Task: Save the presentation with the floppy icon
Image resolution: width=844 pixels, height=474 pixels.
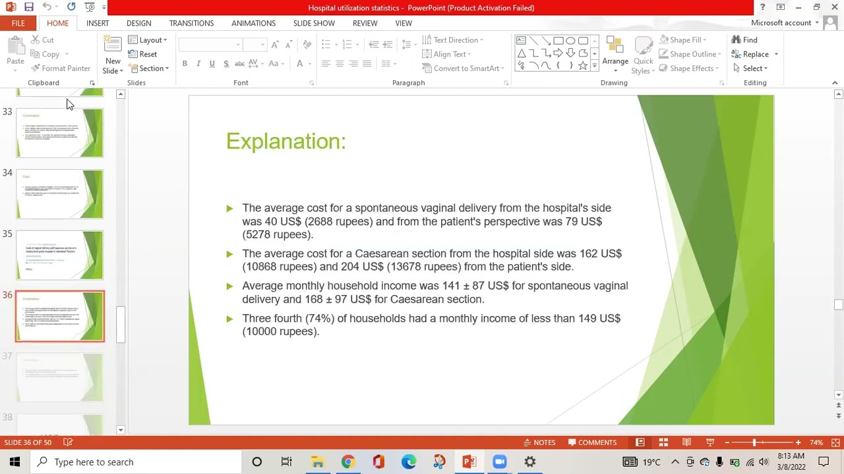Action: click(29, 7)
